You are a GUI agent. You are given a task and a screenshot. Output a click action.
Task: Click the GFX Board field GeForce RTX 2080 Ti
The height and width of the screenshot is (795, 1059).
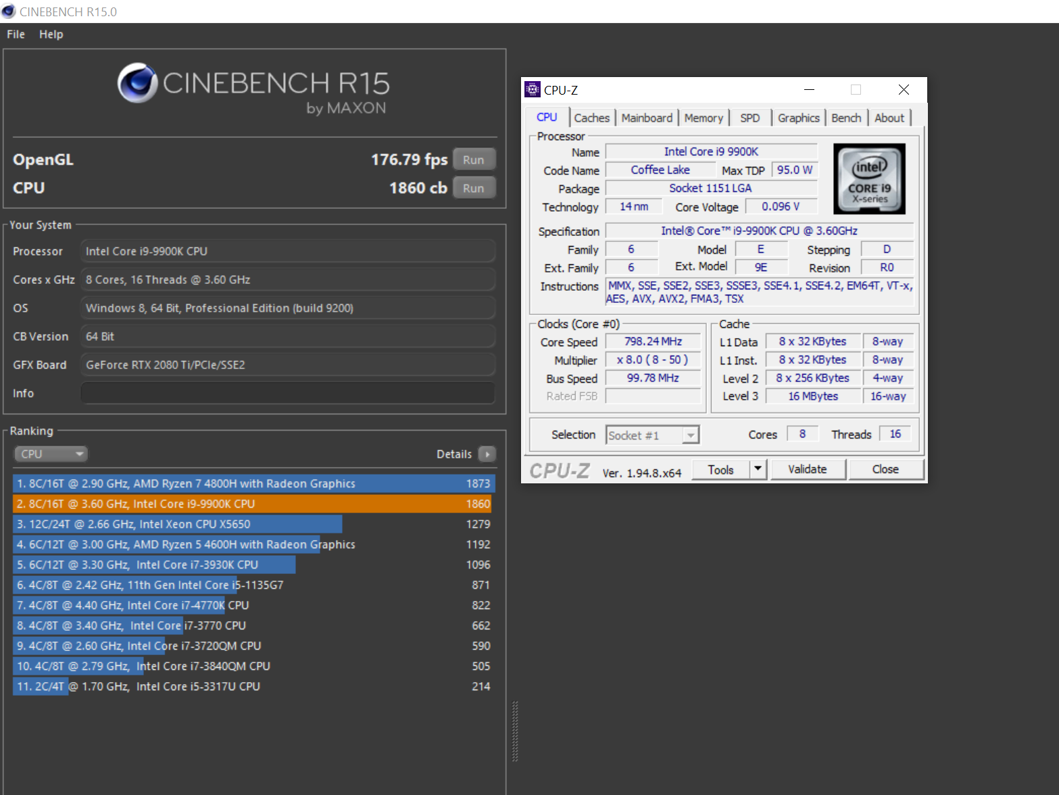[288, 364]
